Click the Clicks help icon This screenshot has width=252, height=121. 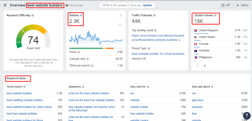point(79,52)
